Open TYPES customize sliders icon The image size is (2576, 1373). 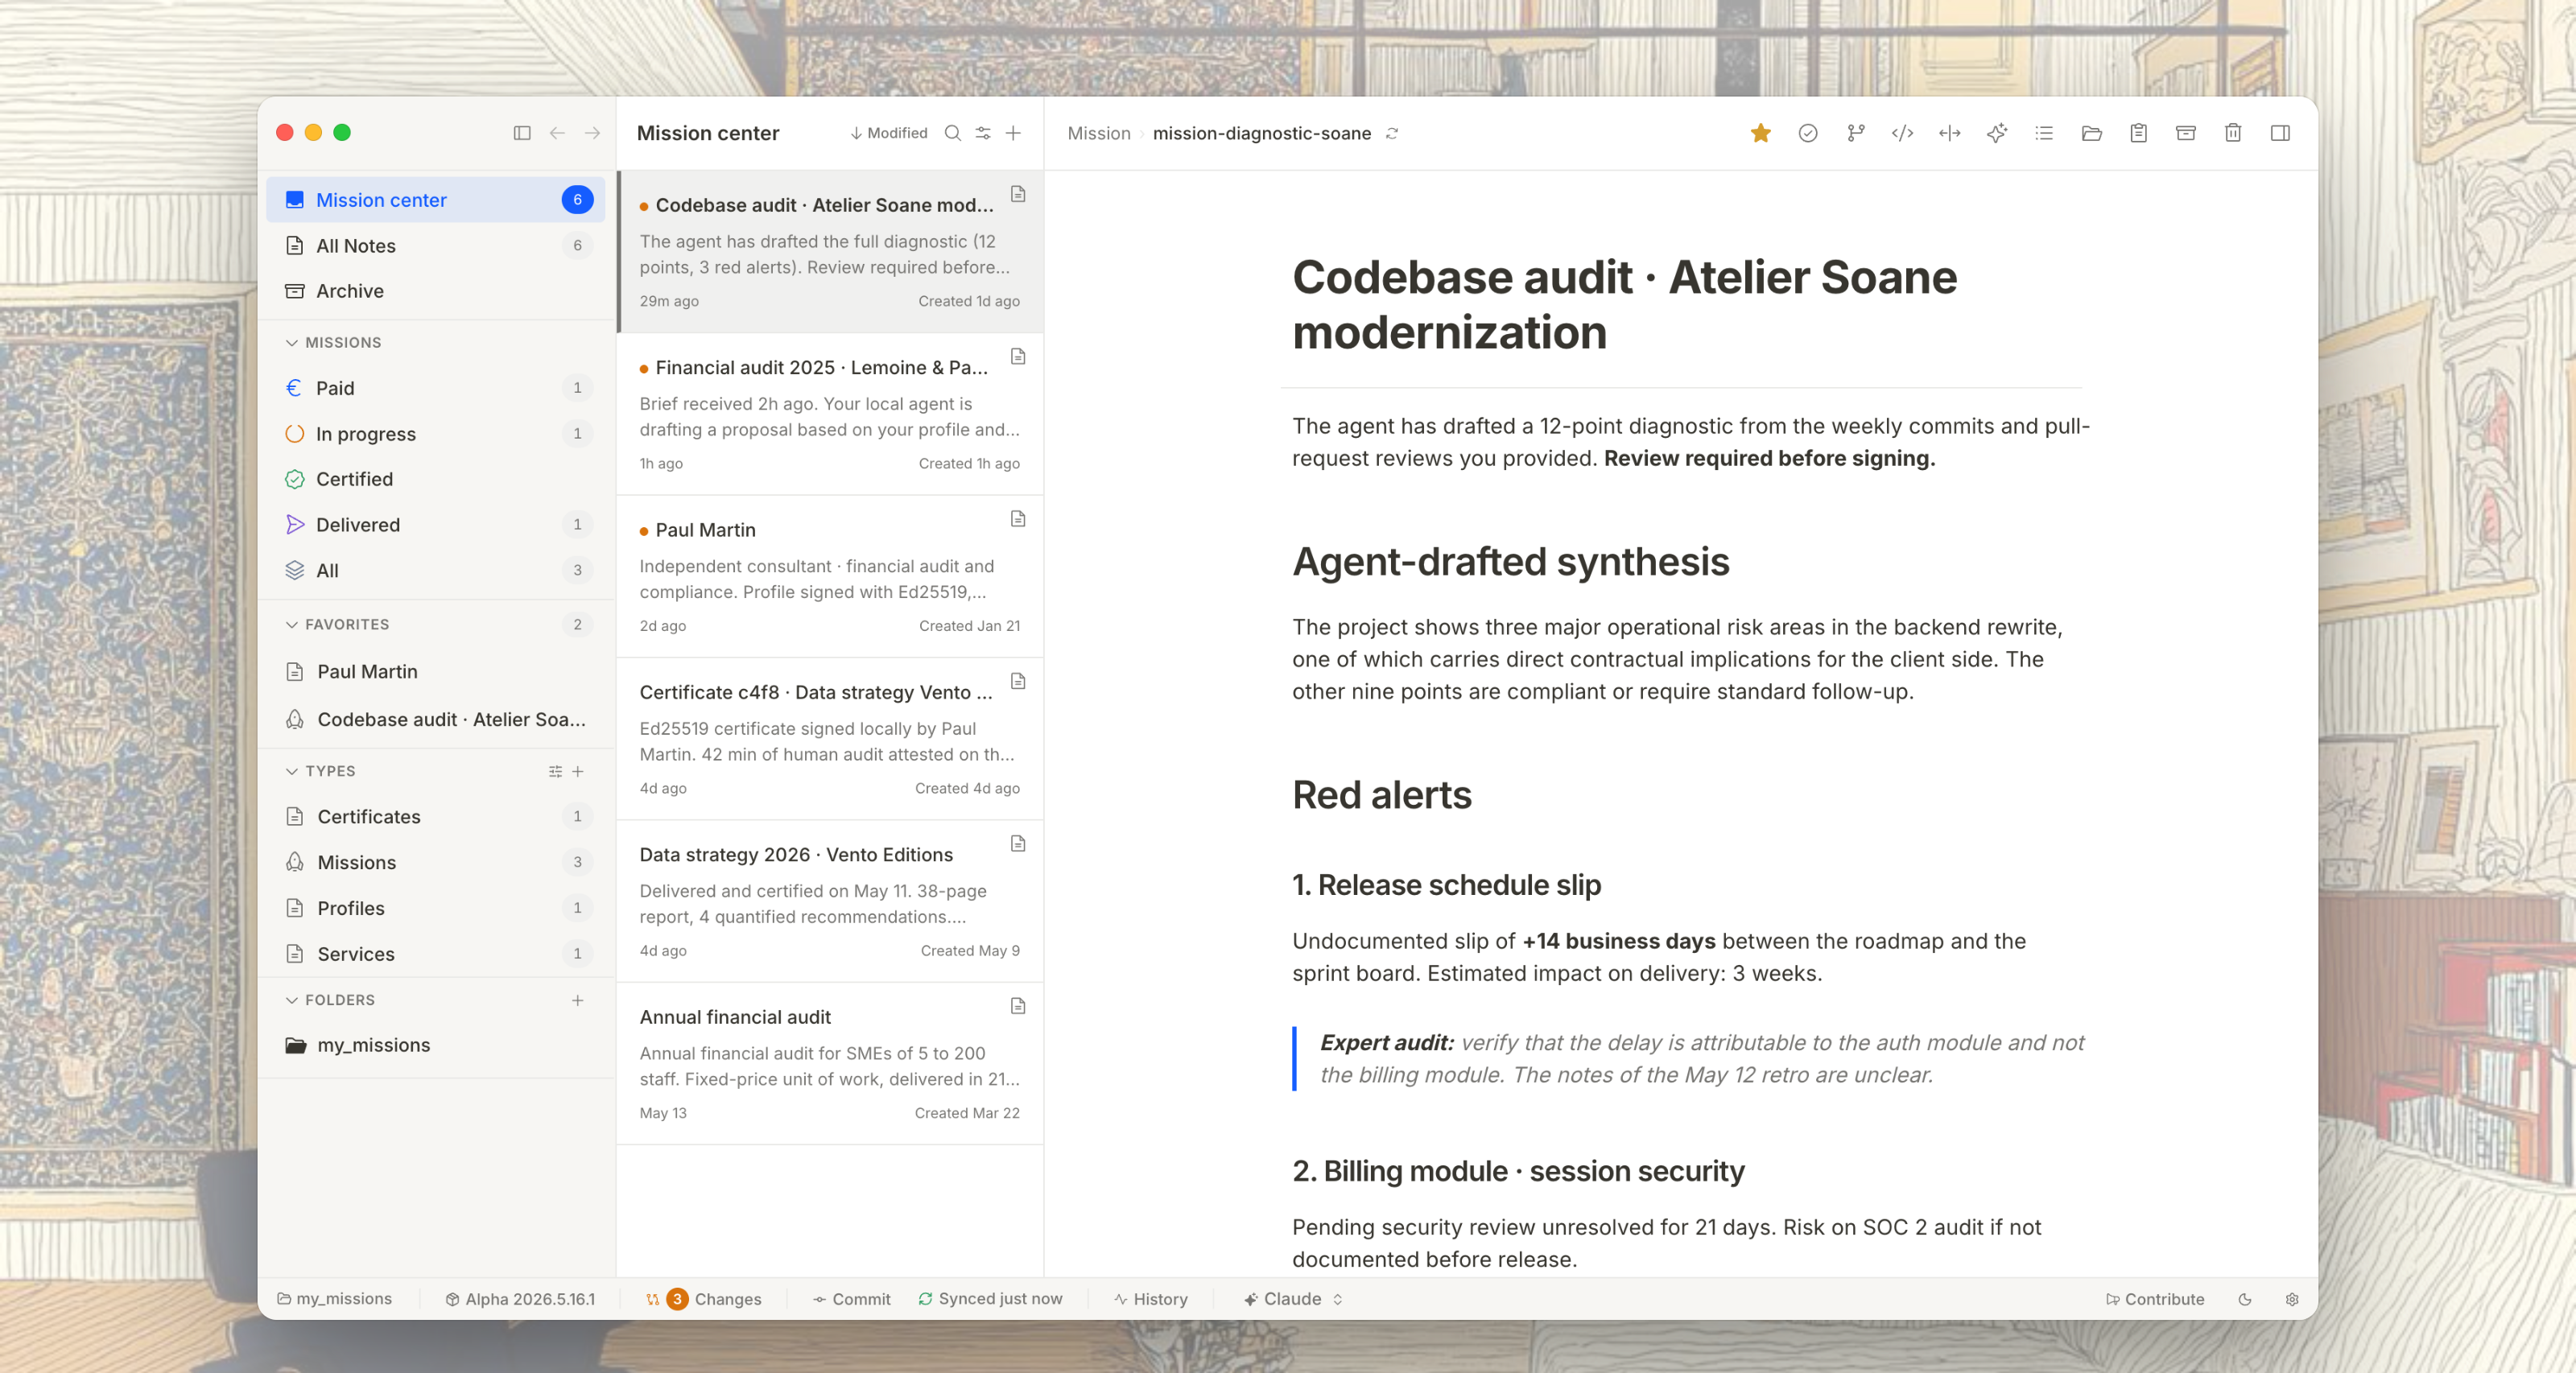tap(555, 771)
